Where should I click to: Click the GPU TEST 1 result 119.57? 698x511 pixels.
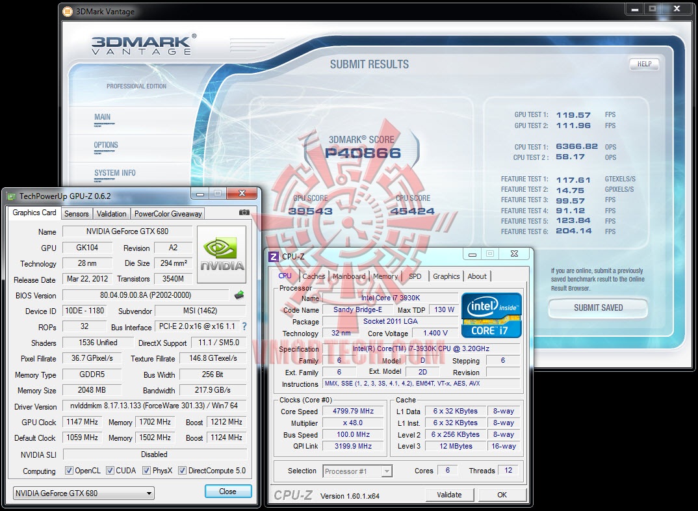(573, 115)
